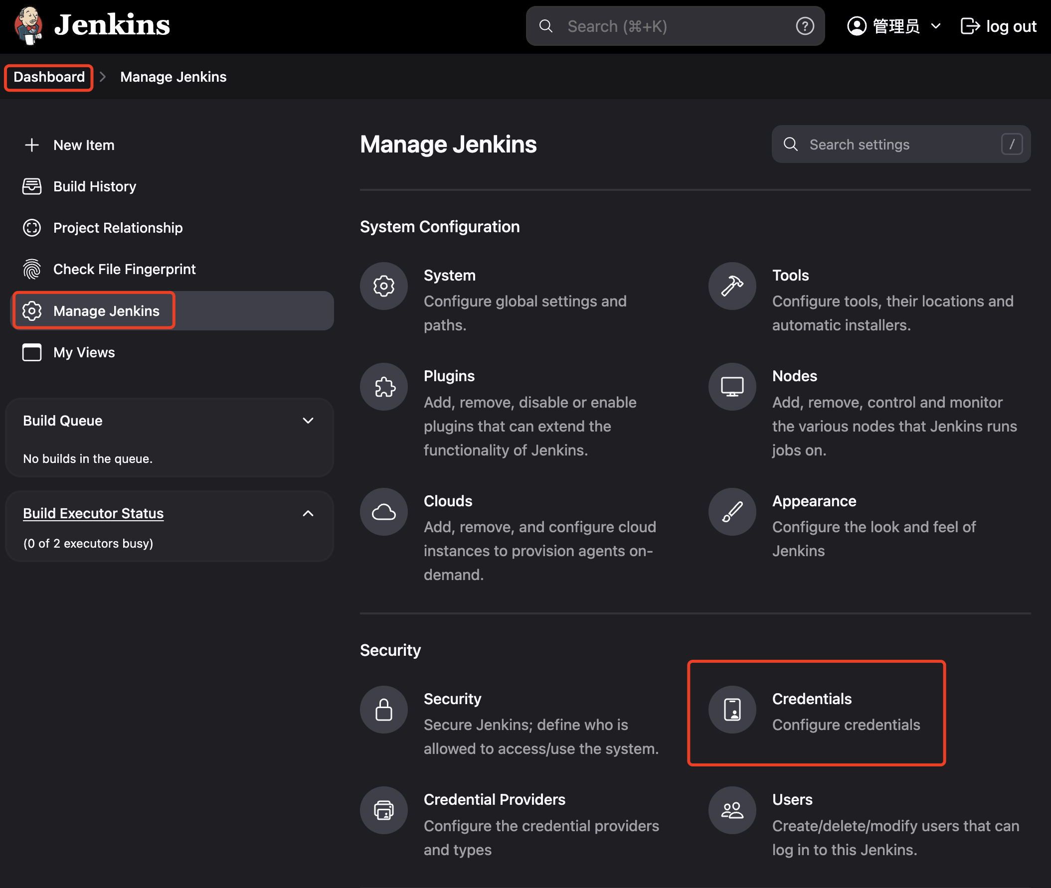The width and height of the screenshot is (1051, 888).
Task: Click the Credentials ID card icon
Action: coord(732,709)
